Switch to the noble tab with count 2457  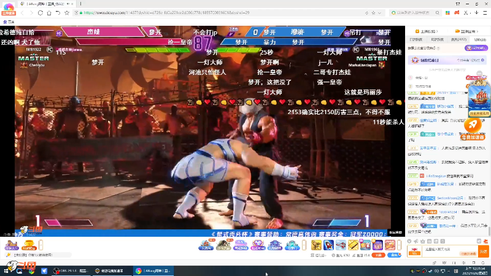(x=458, y=40)
